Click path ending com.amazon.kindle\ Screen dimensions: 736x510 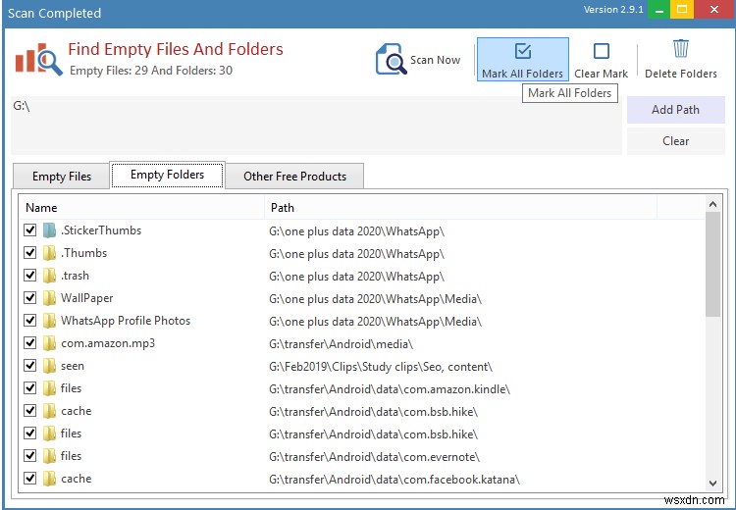coord(390,389)
